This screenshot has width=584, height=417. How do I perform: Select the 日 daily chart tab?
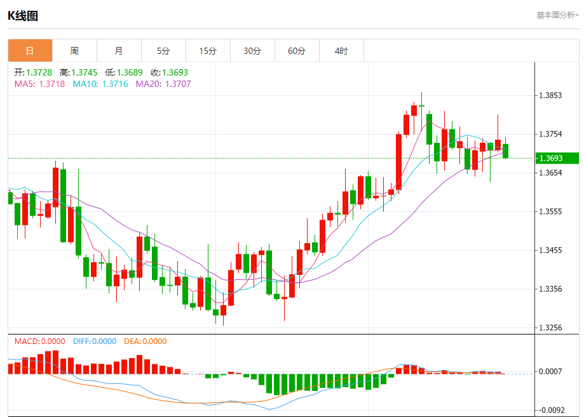[x=30, y=51]
